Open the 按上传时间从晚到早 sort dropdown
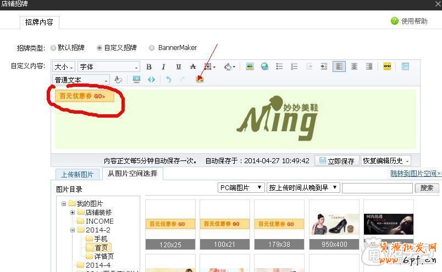The width and height of the screenshot is (442, 272). coord(303,188)
